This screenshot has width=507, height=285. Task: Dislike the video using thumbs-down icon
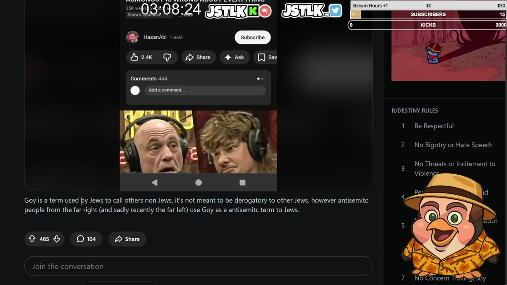[x=167, y=57]
